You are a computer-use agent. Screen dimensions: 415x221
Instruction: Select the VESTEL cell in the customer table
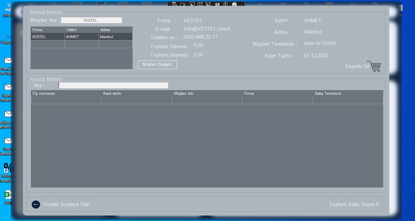pos(48,37)
